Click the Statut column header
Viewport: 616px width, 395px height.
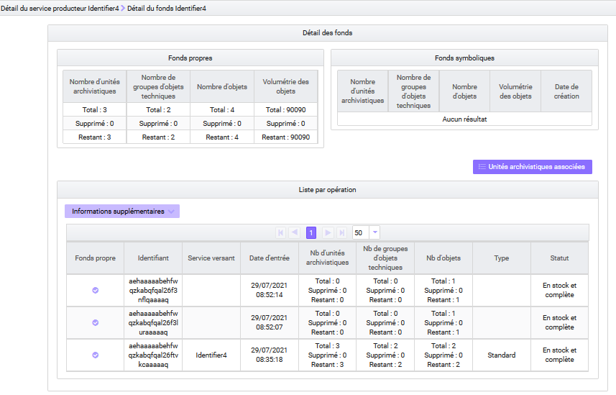(x=559, y=258)
